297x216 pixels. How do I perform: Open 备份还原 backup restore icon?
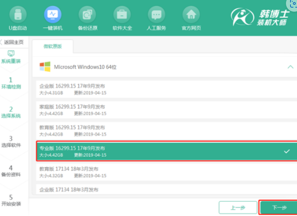coord(87,14)
